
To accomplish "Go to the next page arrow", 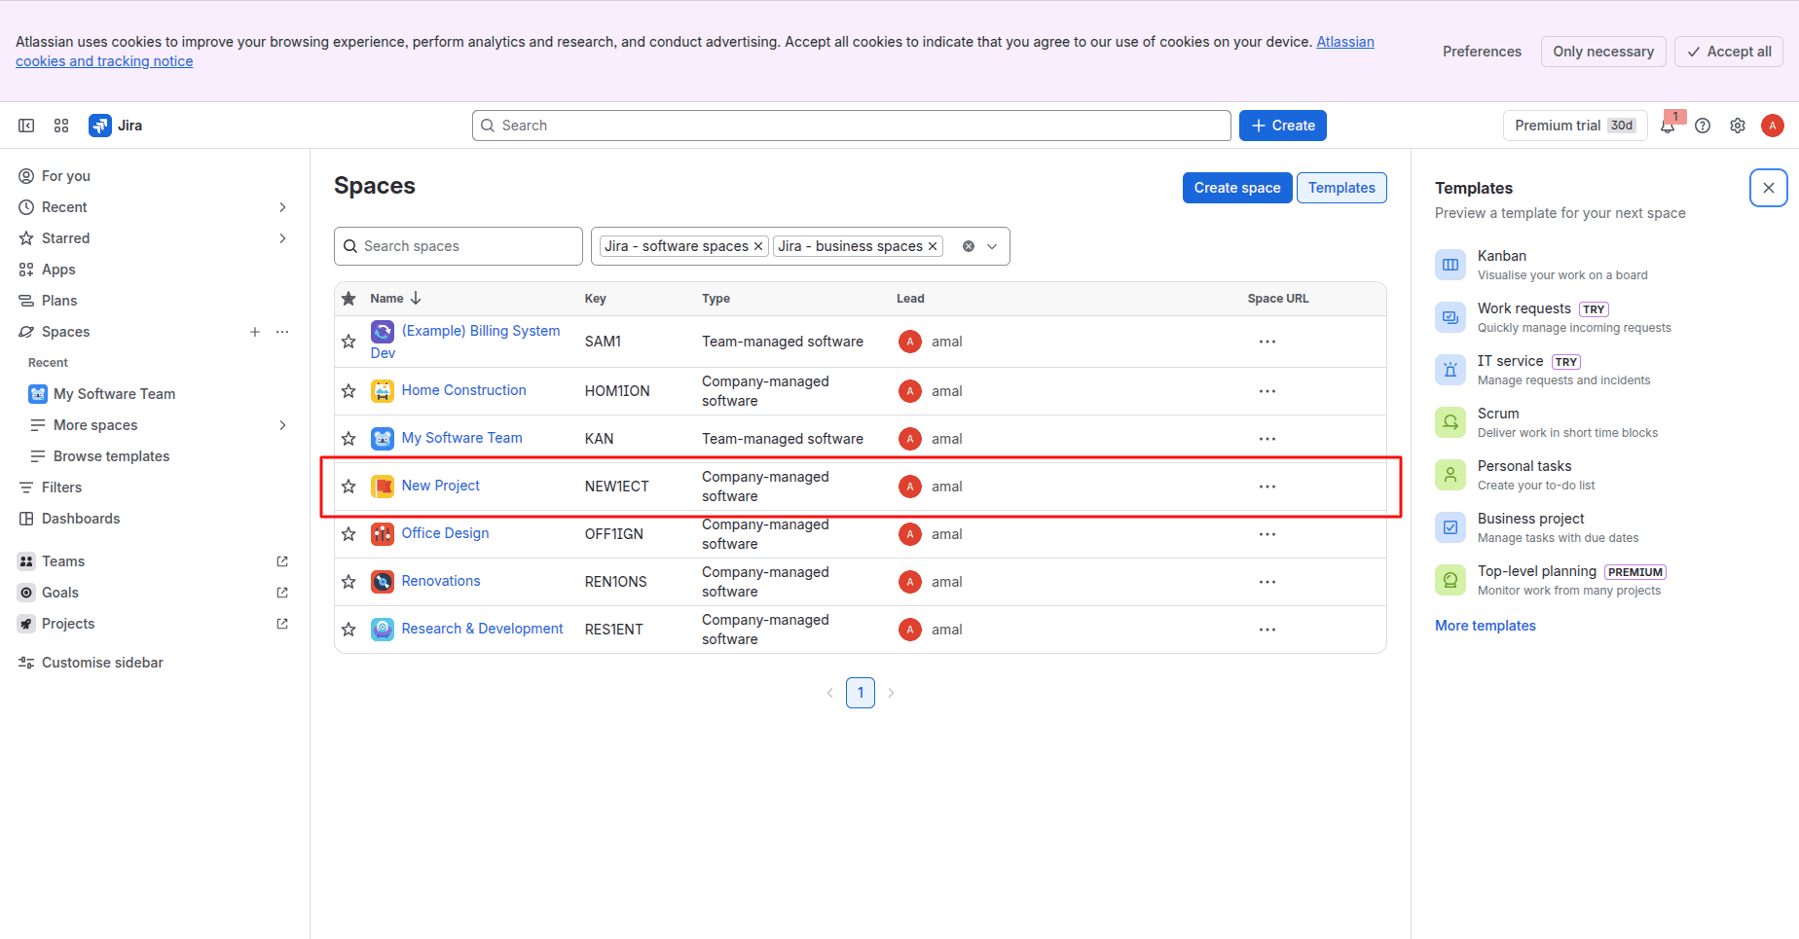I will (x=891, y=693).
